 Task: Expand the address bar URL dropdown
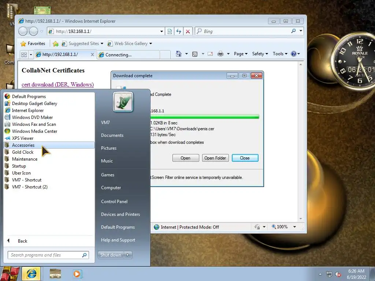161,31
